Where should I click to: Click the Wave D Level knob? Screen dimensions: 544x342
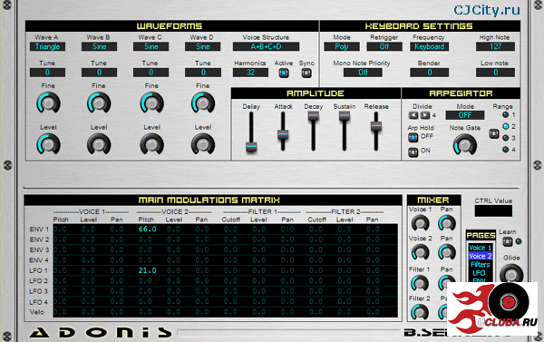pos(203,145)
